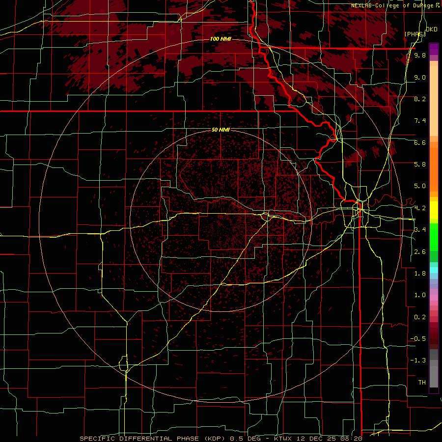Click the 6.6 value on the color scale
The width and height of the screenshot is (442, 442).
(420, 143)
